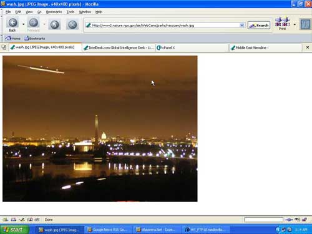This screenshot has width=312, height=234.
Task: Open the Bookmarks menu
Action: [x=54, y=12]
